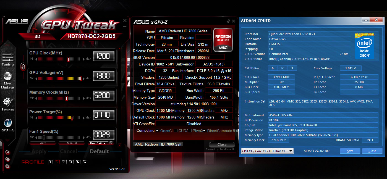The width and height of the screenshot is (387, 179).
Task: Open the CPU #1 / Core #1 dropdown
Action: [267, 151]
